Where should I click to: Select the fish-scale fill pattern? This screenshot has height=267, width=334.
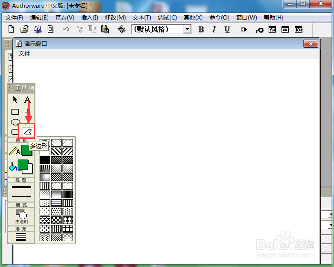pyautogui.click(x=45, y=220)
